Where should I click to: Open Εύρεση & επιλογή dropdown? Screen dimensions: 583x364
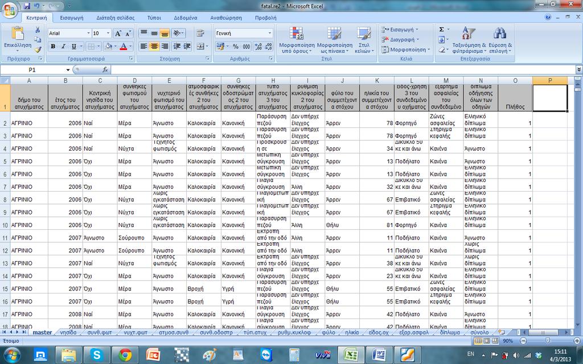500,40
